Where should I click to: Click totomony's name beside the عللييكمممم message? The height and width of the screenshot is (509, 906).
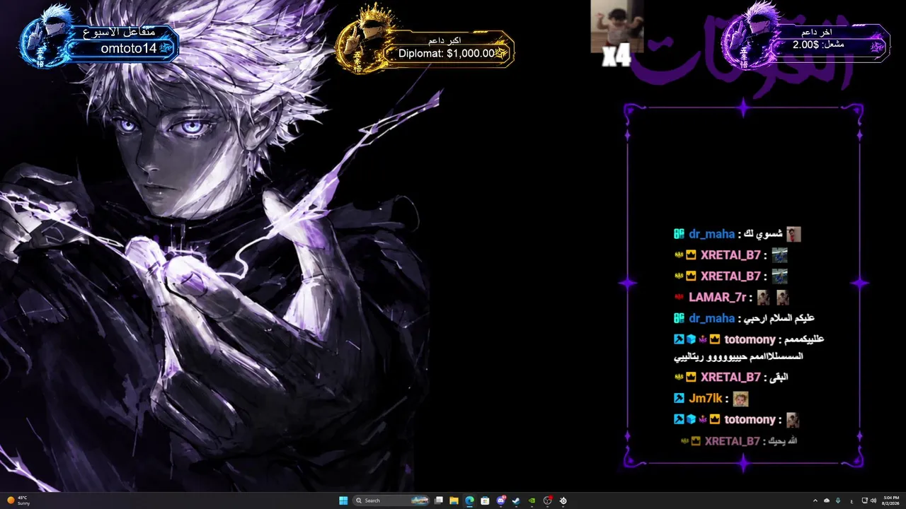click(750, 339)
